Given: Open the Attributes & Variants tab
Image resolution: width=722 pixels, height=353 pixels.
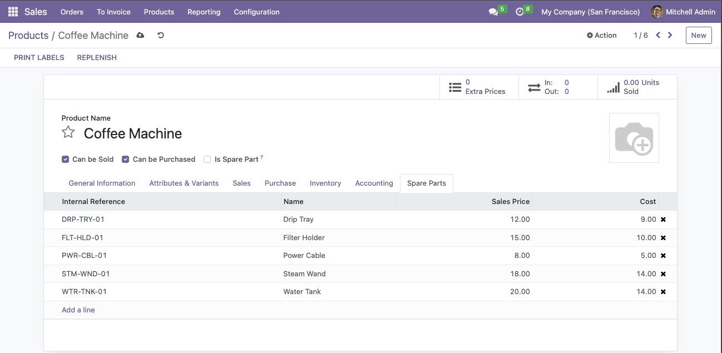Looking at the screenshot, I should click(x=184, y=183).
